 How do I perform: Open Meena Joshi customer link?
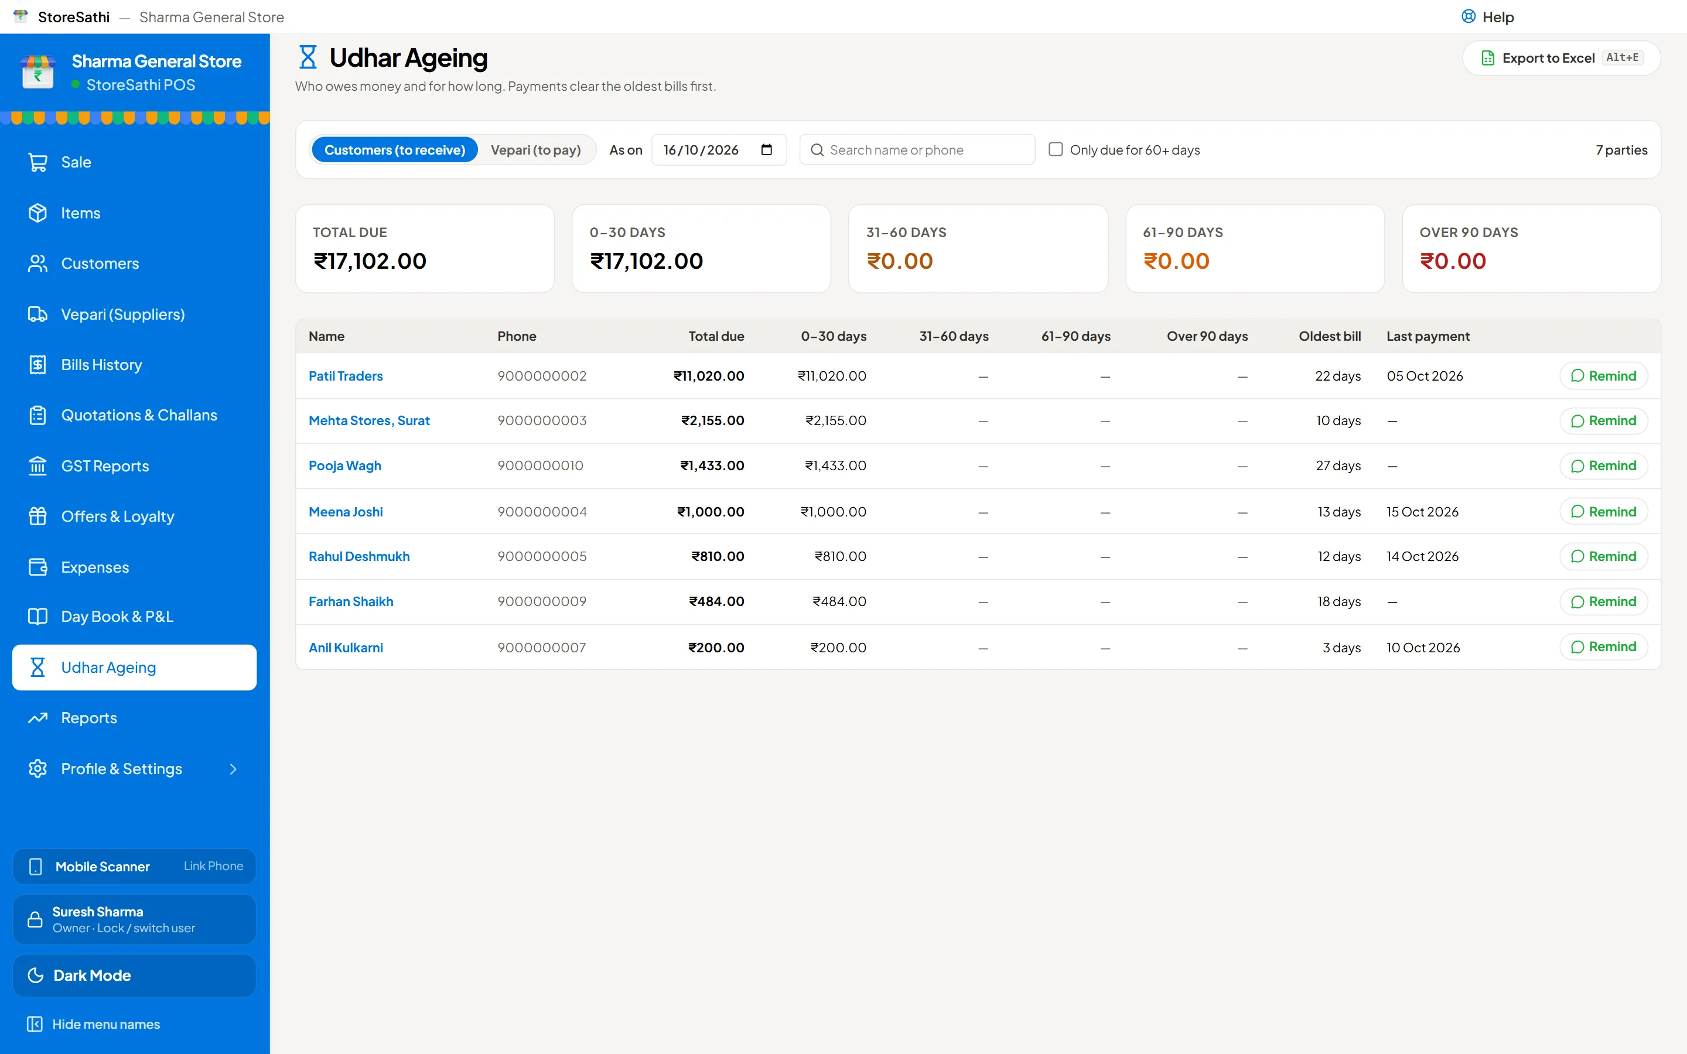(346, 512)
